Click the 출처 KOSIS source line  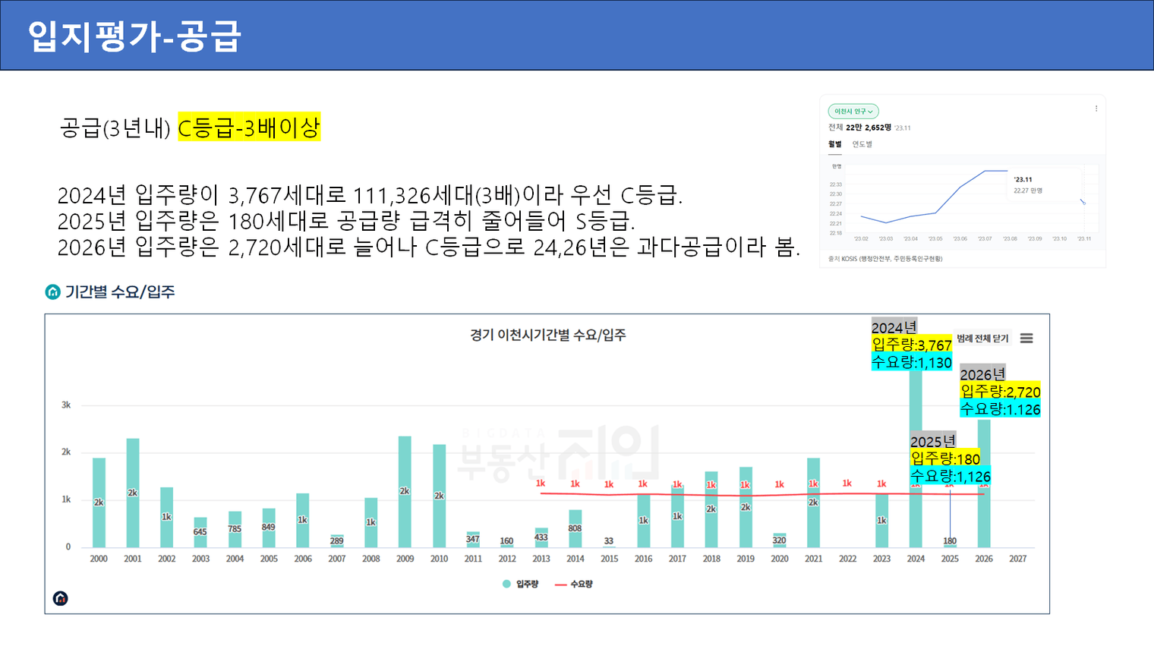tap(885, 259)
